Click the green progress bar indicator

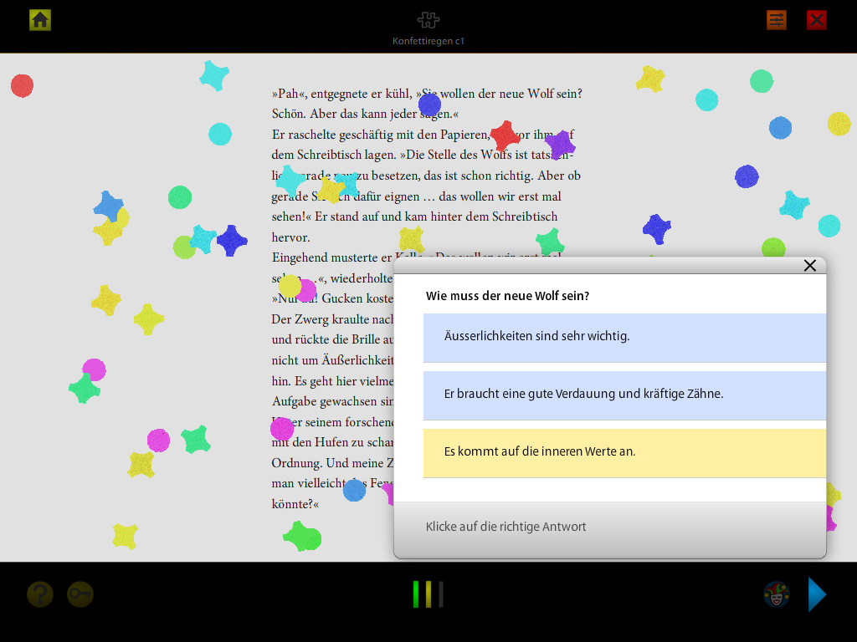coord(416,594)
